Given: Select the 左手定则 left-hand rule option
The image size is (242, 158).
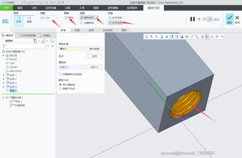Looking at the screenshot, I should point(115,18).
